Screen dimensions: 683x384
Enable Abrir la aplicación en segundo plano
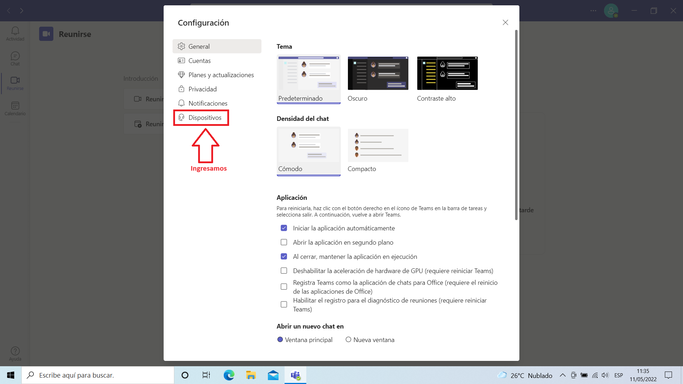(x=284, y=242)
